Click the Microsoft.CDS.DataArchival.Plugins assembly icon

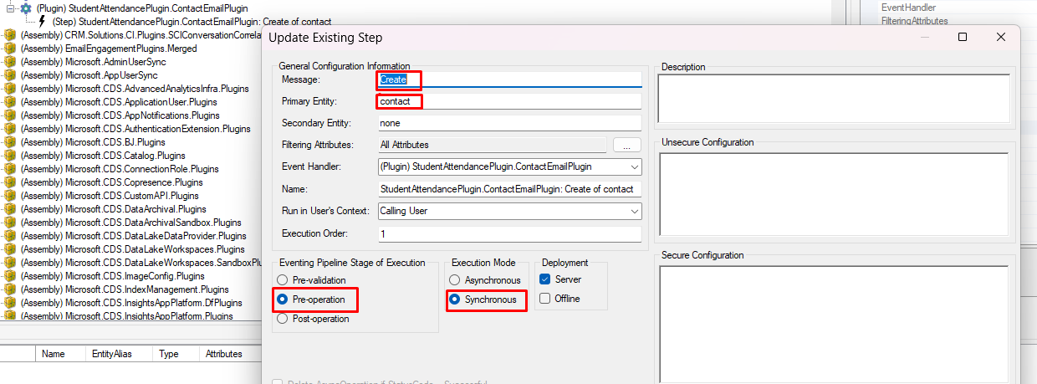(x=10, y=209)
